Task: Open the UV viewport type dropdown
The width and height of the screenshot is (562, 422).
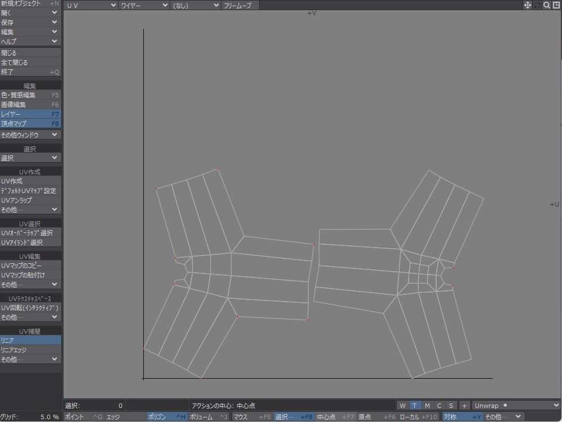Action: point(91,5)
